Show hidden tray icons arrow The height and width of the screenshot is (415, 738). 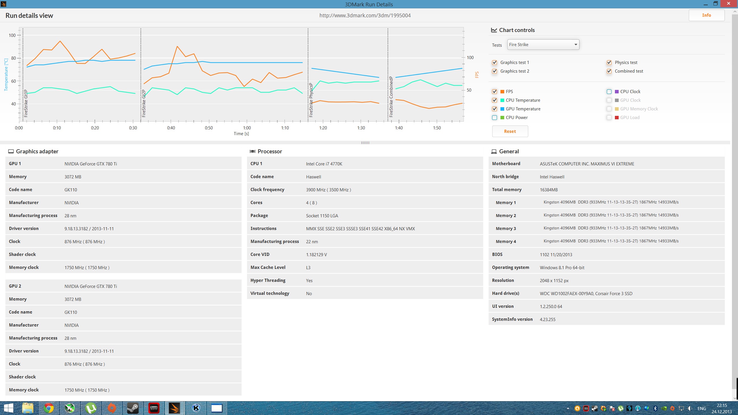pos(568,408)
